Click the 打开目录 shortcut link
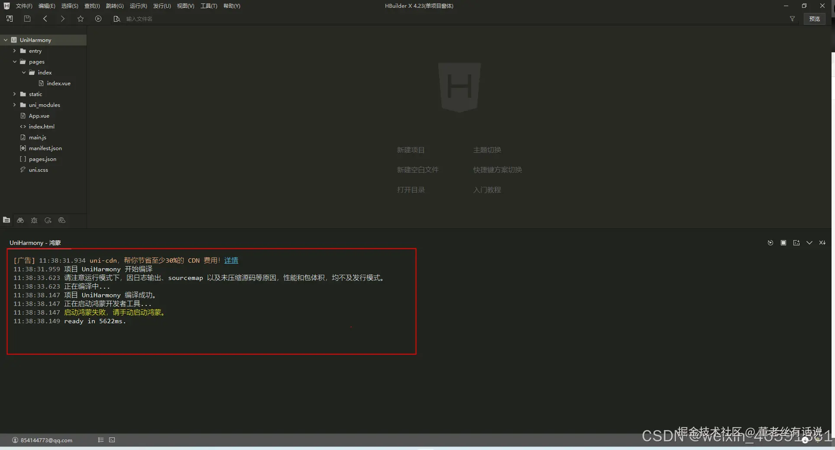 pyautogui.click(x=411, y=190)
